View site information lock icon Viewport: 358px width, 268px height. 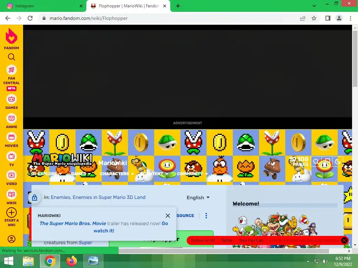point(44,18)
